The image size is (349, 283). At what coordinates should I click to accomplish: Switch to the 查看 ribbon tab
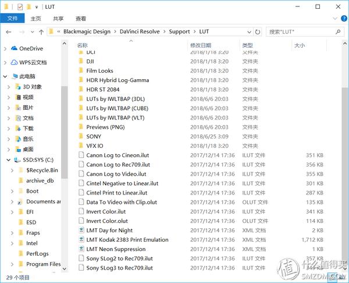81,19
